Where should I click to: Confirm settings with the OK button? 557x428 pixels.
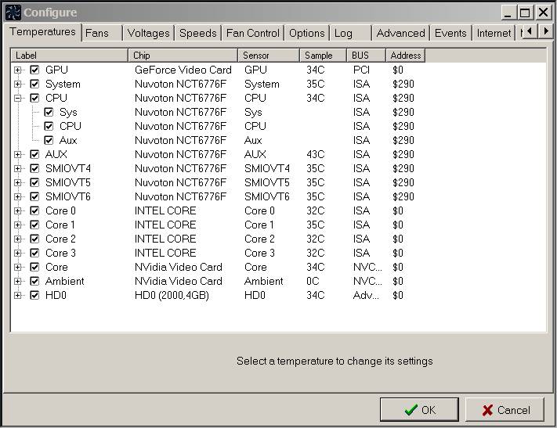point(419,410)
